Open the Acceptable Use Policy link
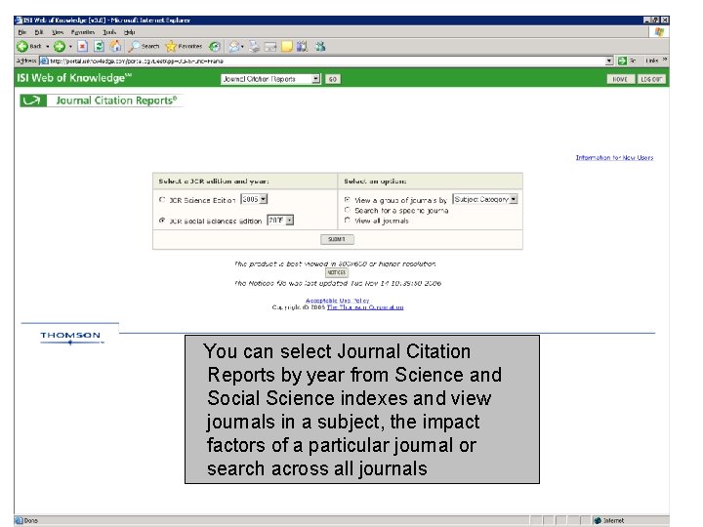703x527 pixels. pos(337,301)
